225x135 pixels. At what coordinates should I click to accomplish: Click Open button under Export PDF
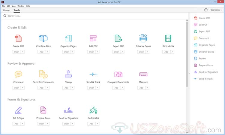pyautogui.click(x=116, y=52)
